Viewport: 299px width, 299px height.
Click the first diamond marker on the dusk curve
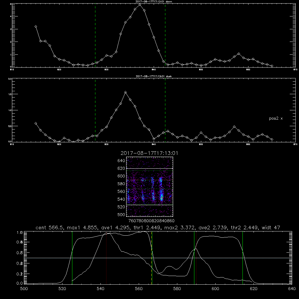[x=36, y=123]
